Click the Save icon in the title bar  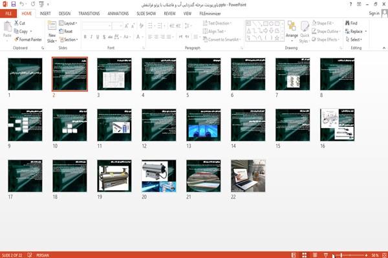(x=14, y=5)
